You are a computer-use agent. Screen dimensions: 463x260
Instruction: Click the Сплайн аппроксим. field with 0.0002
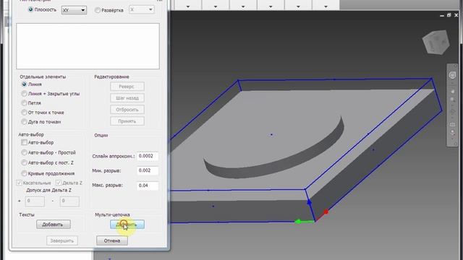coord(148,156)
